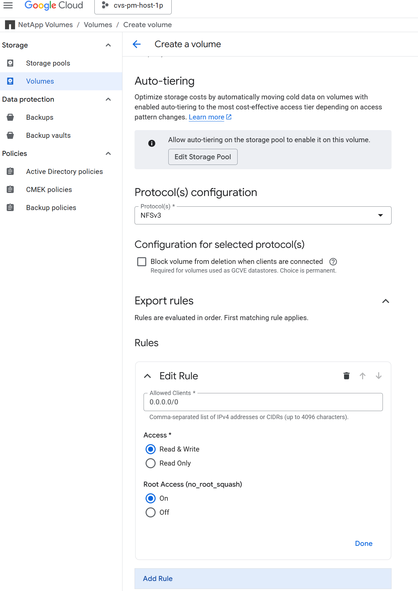Click the help icon for block deletion
This screenshot has height=591, width=418.
[333, 262]
